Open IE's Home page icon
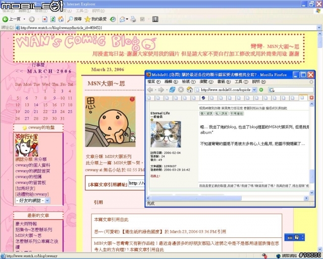This screenshot has width=323, height=259. pos(61,19)
